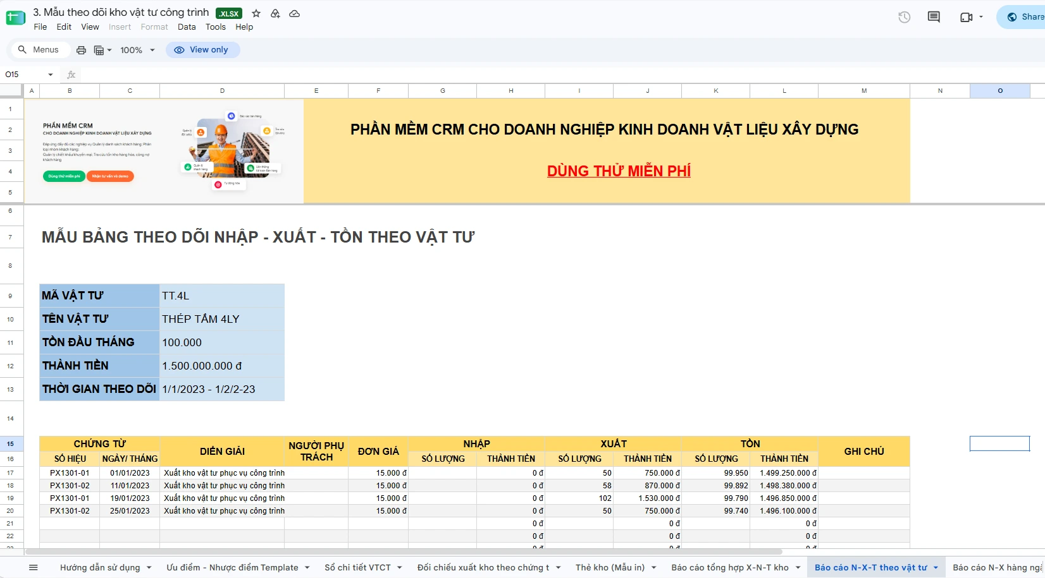Open the Help menu
The height and width of the screenshot is (578, 1045).
(x=244, y=27)
